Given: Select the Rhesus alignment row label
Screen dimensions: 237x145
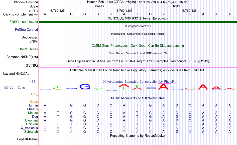Looking at the screenshot, I should (32, 109).
